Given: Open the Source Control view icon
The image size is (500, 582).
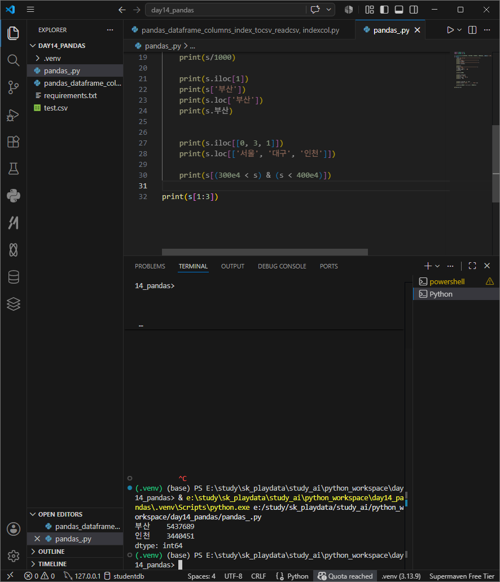Looking at the screenshot, I should click(14, 87).
